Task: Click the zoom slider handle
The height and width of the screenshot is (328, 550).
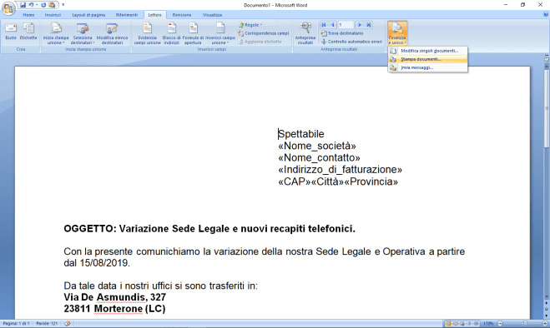Action: click(x=525, y=324)
